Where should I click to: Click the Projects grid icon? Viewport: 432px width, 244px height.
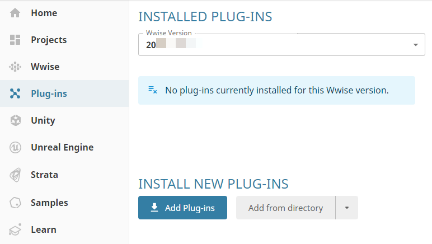click(15, 40)
